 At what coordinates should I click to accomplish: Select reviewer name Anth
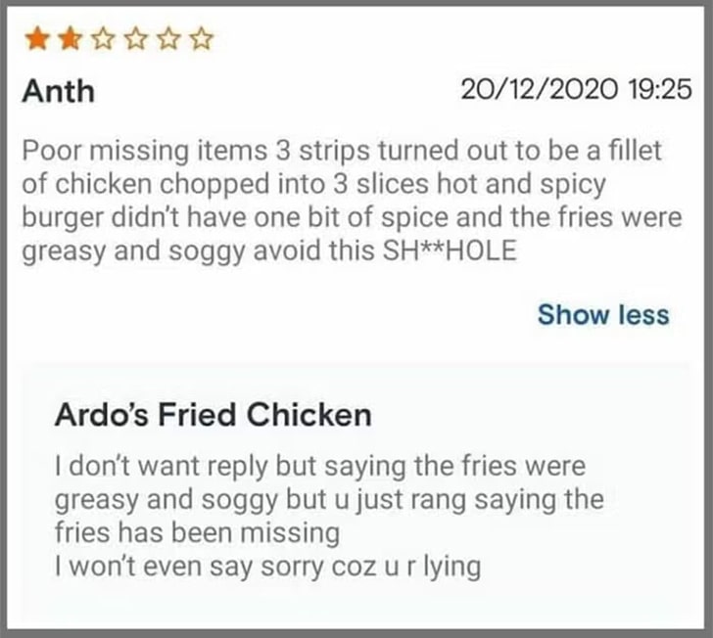coord(58,91)
